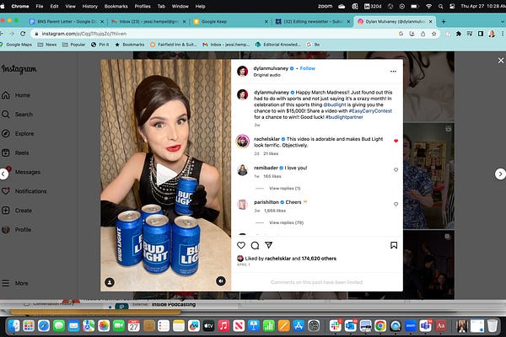The height and width of the screenshot is (337, 506).
Task: Like the post with the heart icon
Action: pos(241,245)
